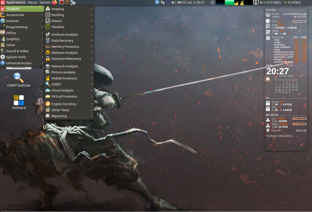312x212 pixels.
Task: Open the System menu
Action: (x=45, y=2)
